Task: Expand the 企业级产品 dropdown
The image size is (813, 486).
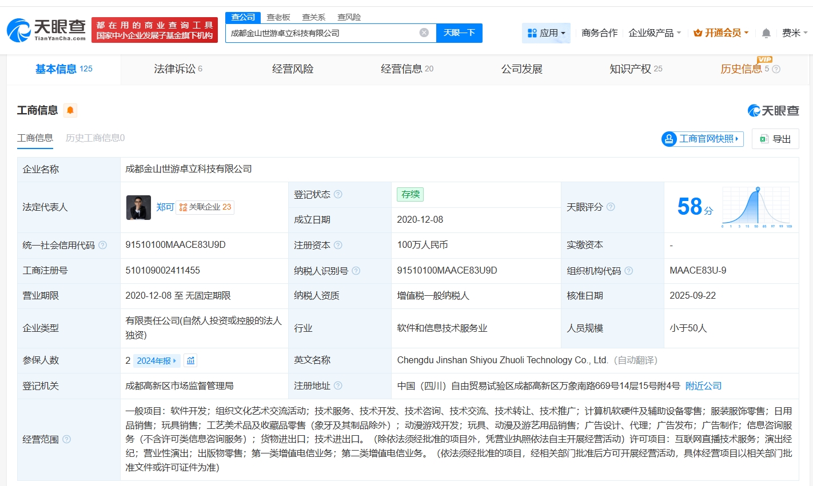Action: point(654,33)
